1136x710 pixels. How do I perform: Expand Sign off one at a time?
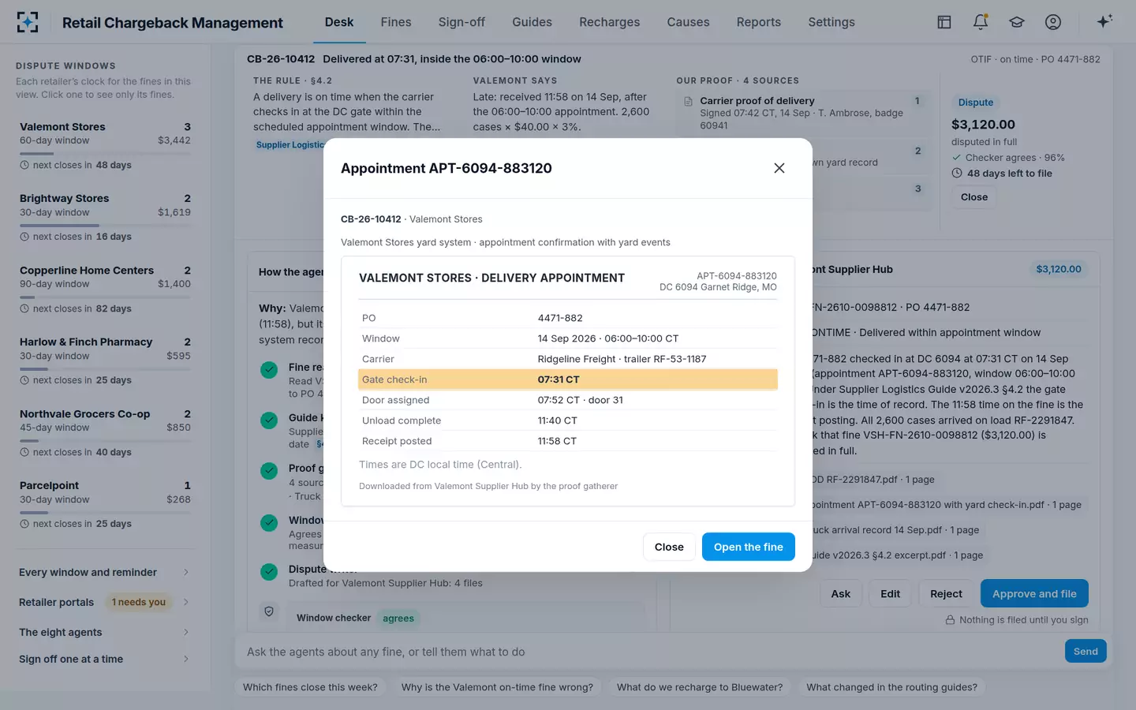104,659
